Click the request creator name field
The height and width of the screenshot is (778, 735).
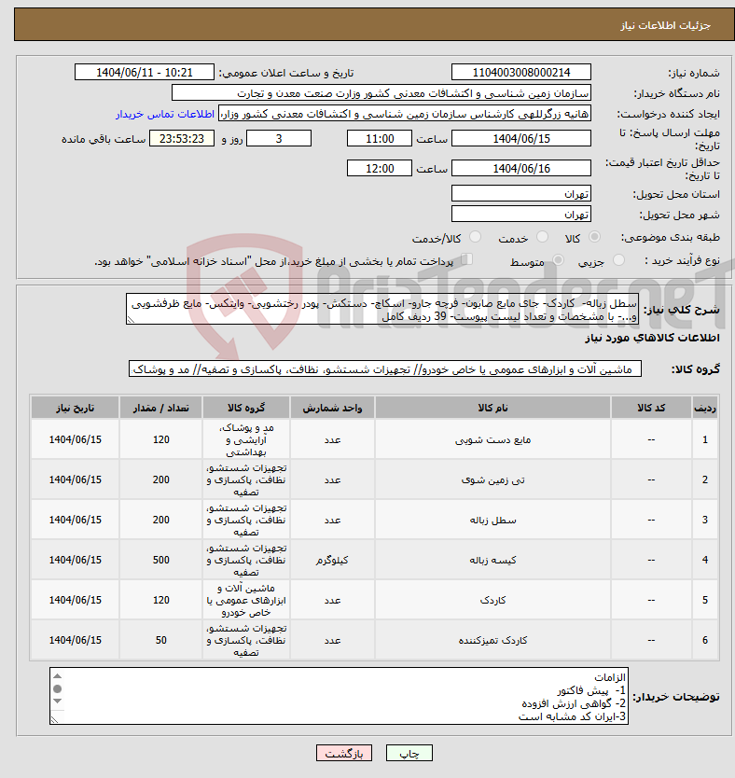405,114
